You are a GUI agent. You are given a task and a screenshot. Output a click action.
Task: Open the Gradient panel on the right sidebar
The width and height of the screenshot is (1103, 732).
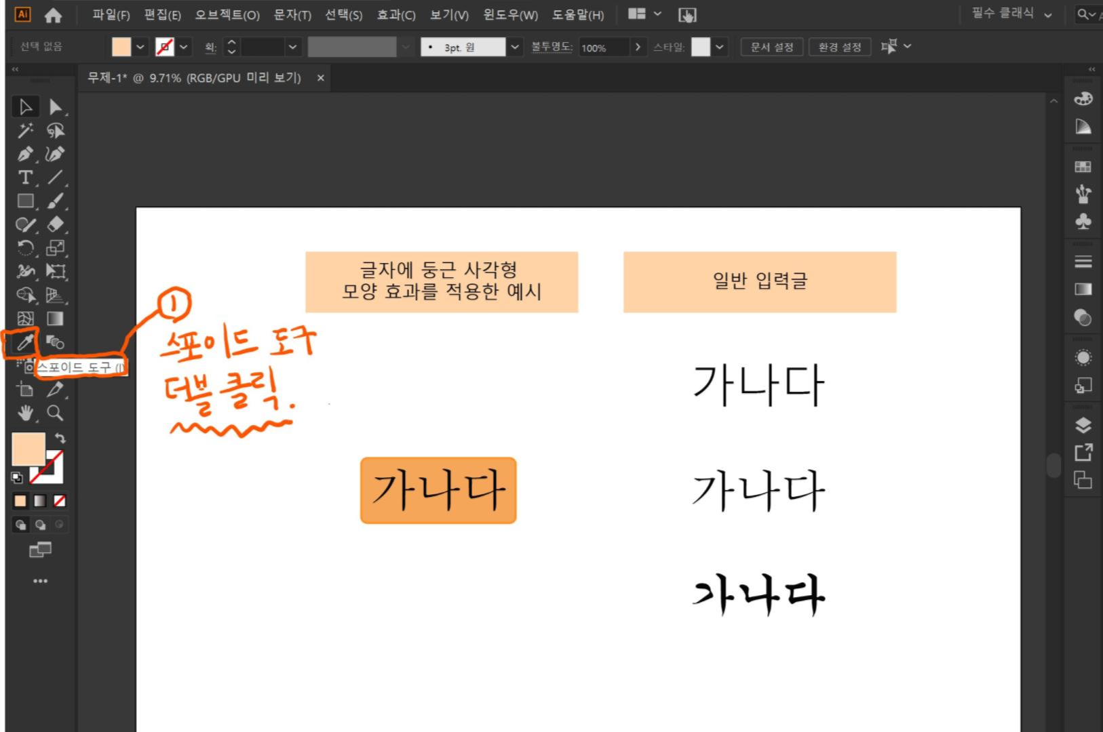point(1083,289)
